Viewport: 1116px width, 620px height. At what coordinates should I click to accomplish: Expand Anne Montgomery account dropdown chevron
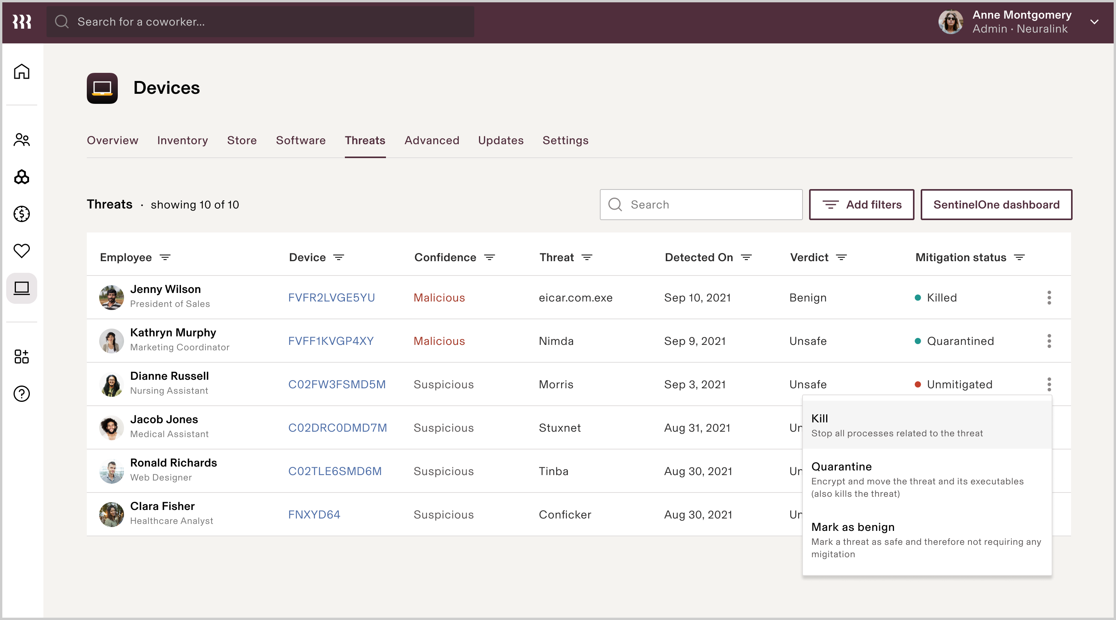(1094, 22)
